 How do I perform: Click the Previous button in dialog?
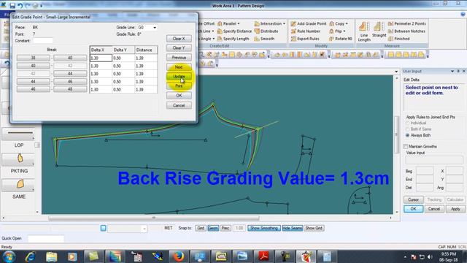pyautogui.click(x=179, y=58)
